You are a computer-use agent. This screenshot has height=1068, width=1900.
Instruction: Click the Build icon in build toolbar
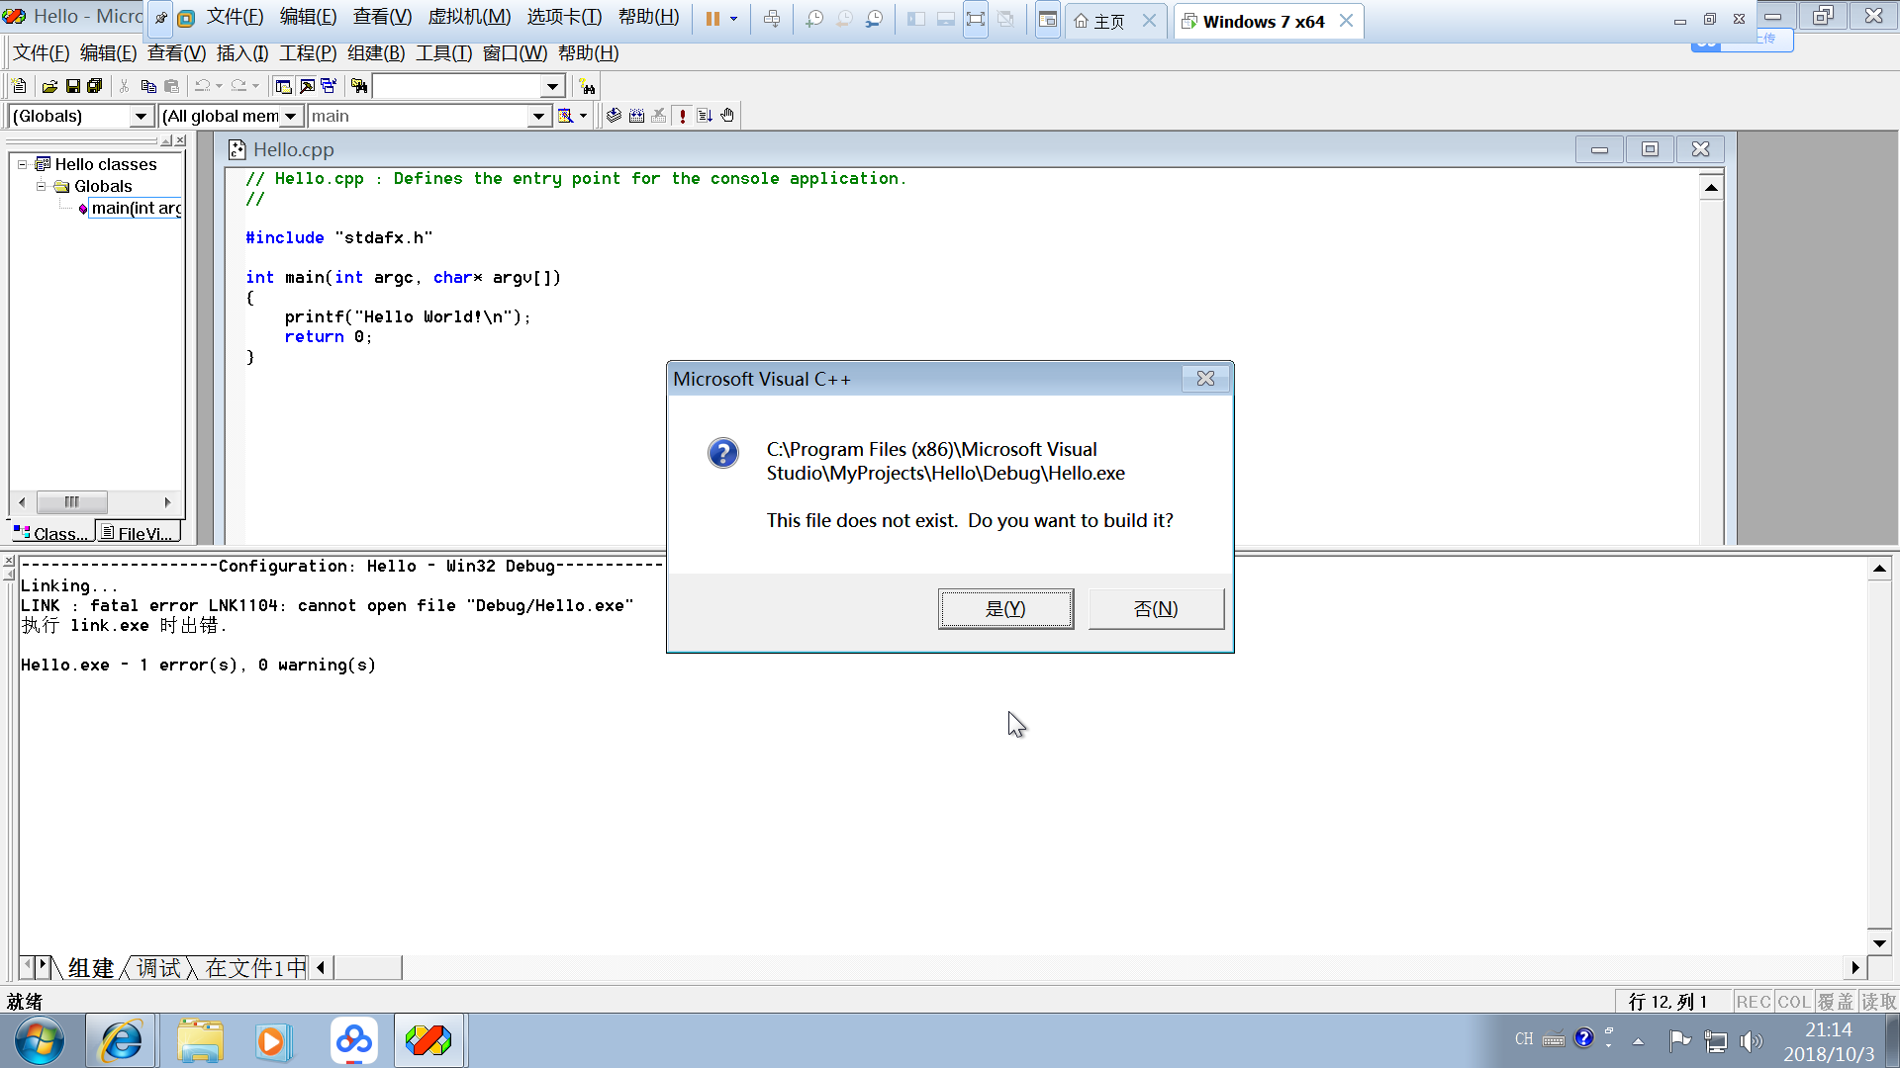pyautogui.click(x=636, y=116)
